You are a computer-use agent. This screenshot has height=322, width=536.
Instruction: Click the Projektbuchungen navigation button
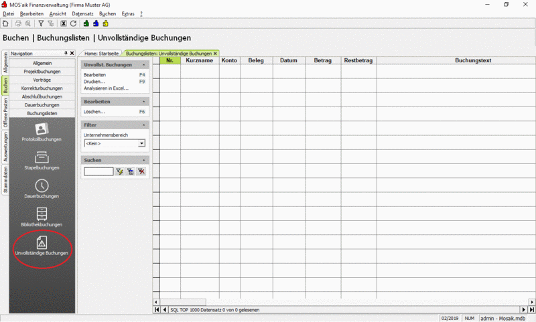[42, 72]
